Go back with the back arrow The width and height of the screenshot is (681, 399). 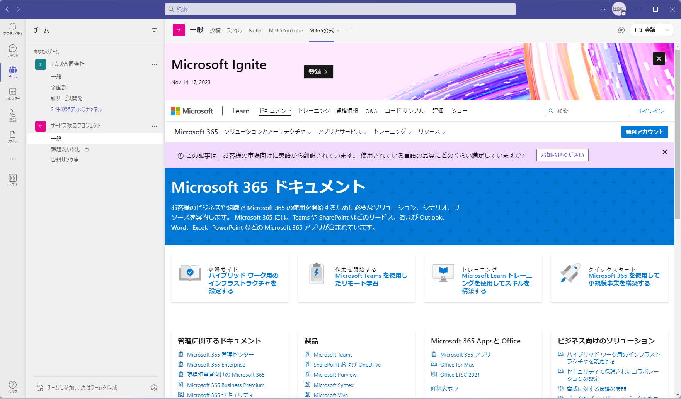tap(7, 9)
